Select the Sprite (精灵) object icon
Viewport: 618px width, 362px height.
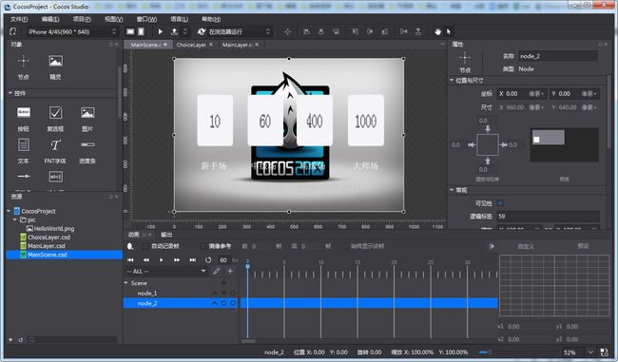click(55, 61)
